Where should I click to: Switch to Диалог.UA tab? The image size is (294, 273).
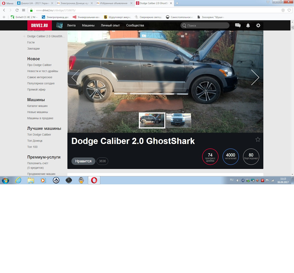pos(35,3)
